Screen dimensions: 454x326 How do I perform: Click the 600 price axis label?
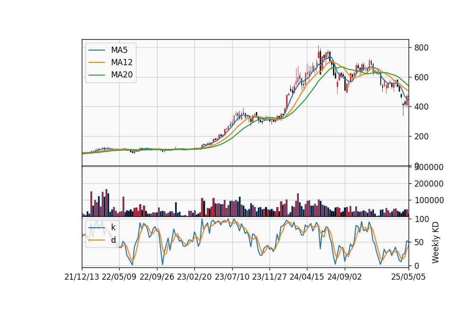click(421, 77)
